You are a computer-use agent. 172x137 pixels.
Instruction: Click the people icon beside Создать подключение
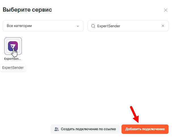(x=56, y=129)
